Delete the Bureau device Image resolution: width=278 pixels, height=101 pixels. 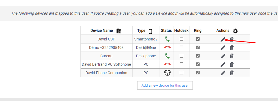click(x=232, y=56)
